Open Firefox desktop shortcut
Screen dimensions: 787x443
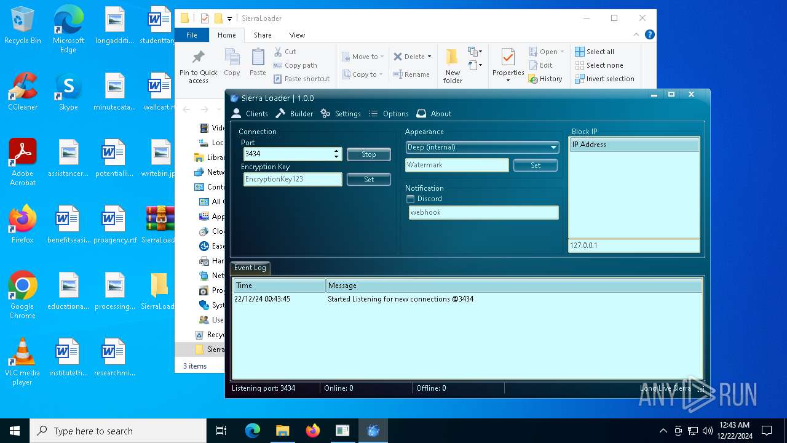coord(23,224)
